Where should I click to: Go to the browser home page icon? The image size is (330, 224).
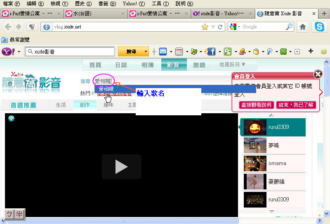pyautogui.click(x=303, y=27)
